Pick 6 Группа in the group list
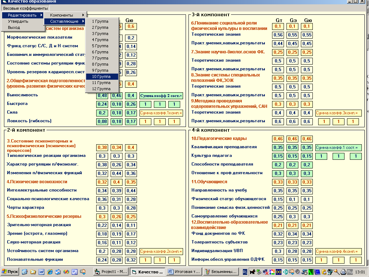 pos(102,52)
